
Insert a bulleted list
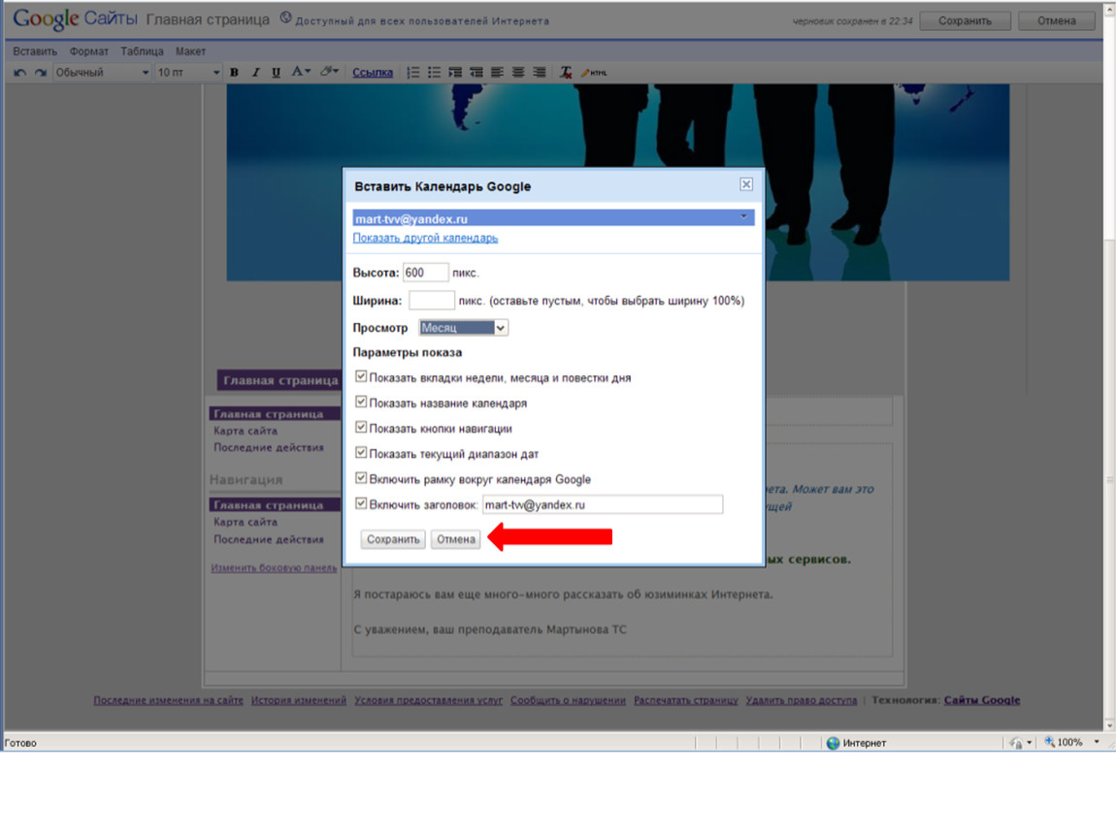tap(434, 73)
